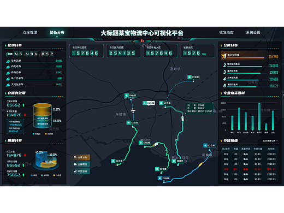Click green up arrow beside 75852
The width and height of the screenshot is (284, 213).
pos(23,175)
